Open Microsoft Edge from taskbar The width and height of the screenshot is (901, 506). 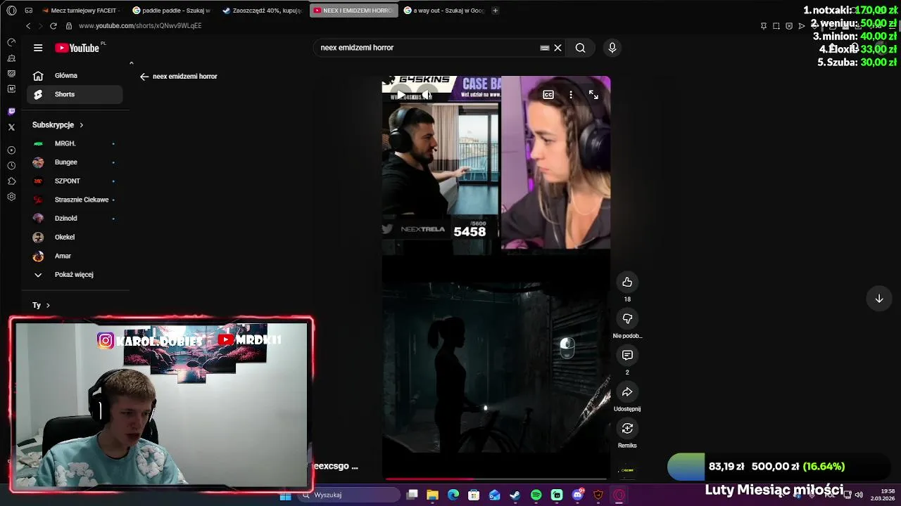point(453,495)
